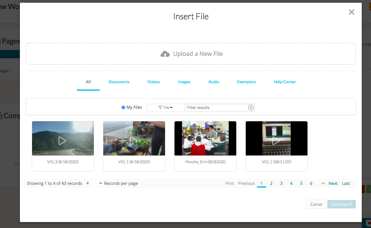
Task: Play the Murphy_Erin 08182020 classroom video
Action: click(205, 141)
